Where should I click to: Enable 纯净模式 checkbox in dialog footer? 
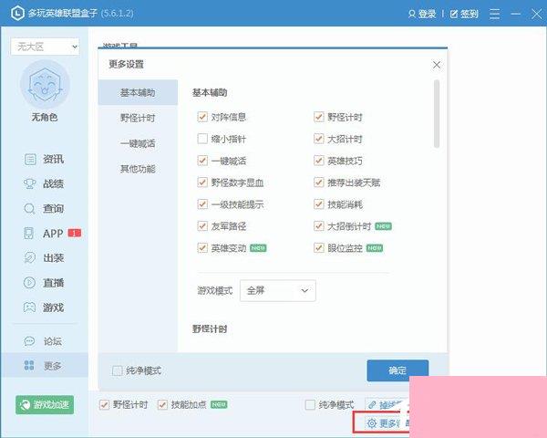118,370
